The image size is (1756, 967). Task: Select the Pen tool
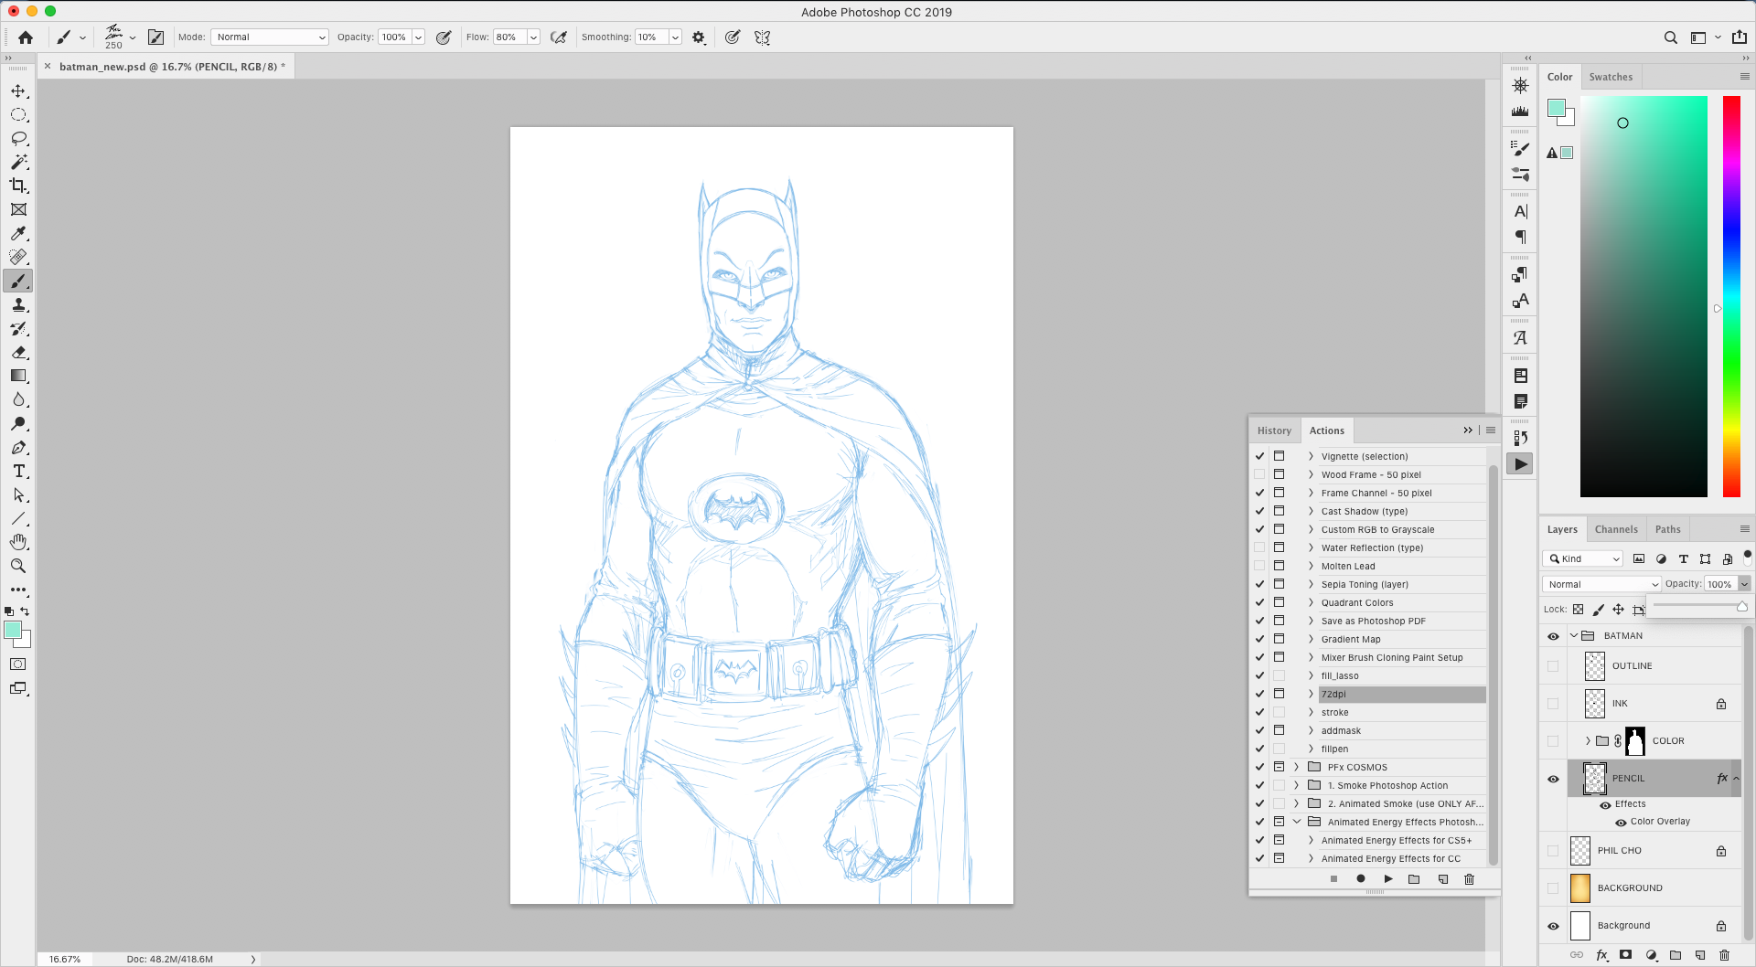(18, 447)
